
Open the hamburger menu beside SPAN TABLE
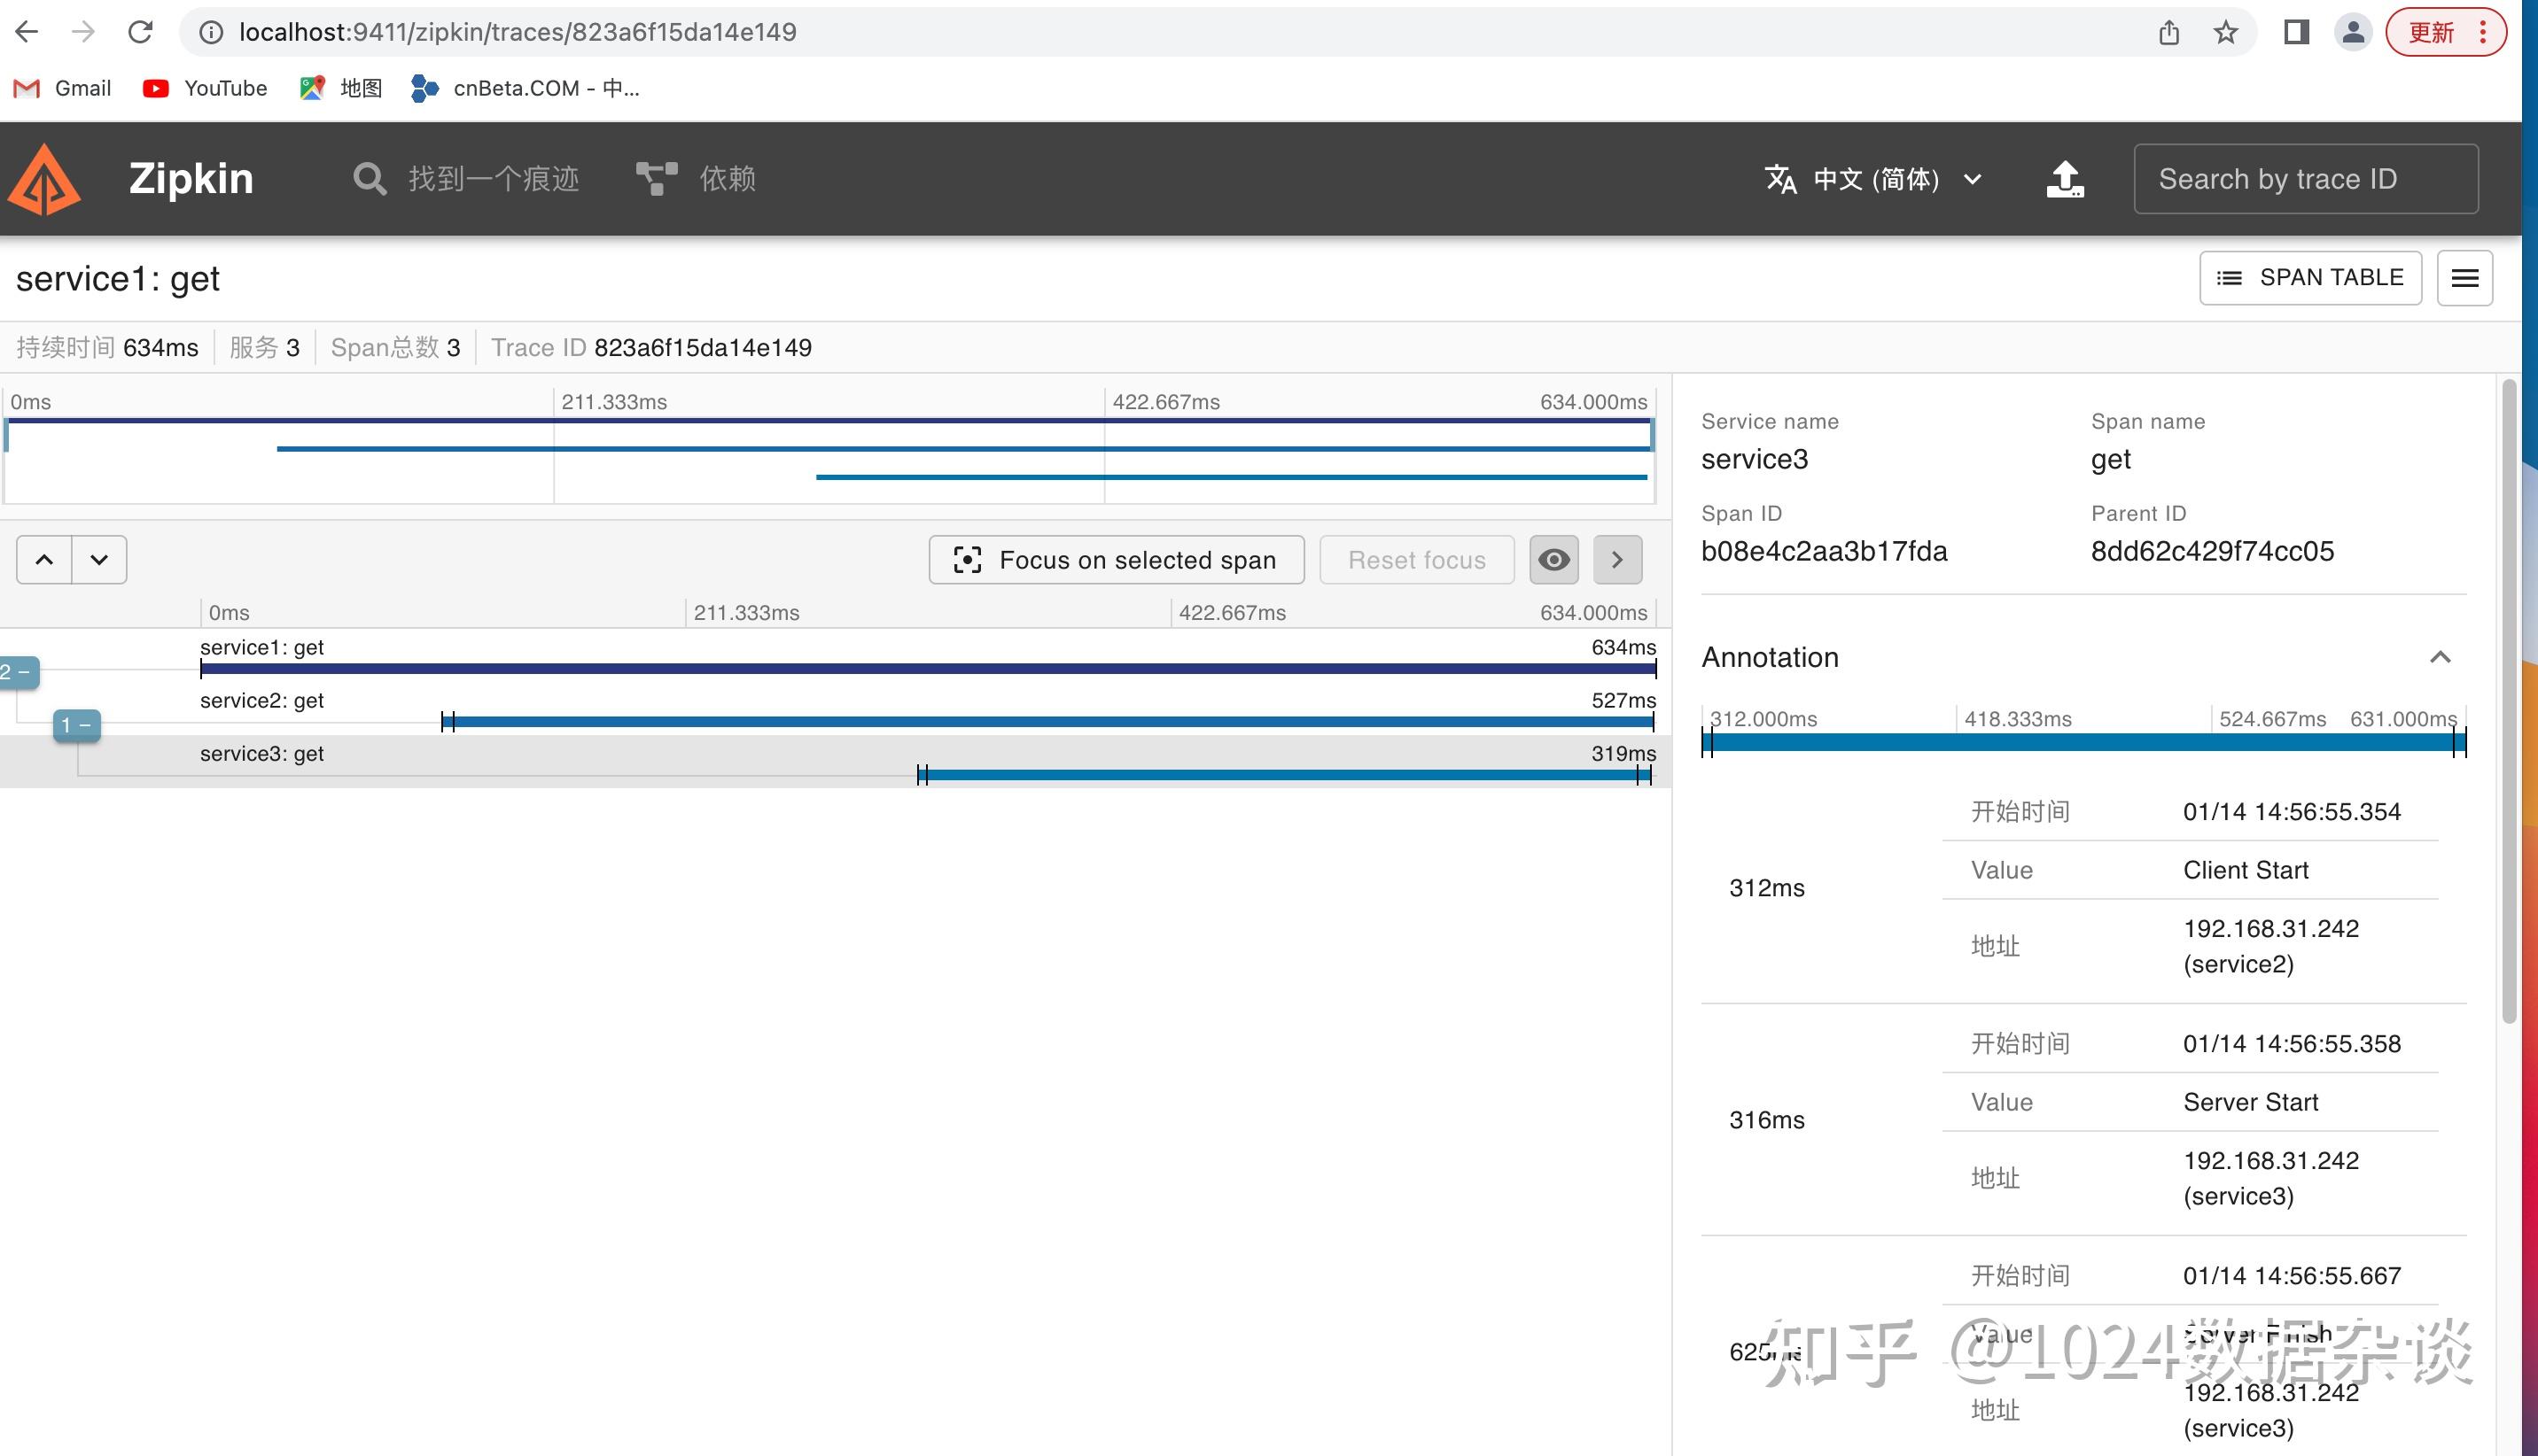[x=2464, y=278]
